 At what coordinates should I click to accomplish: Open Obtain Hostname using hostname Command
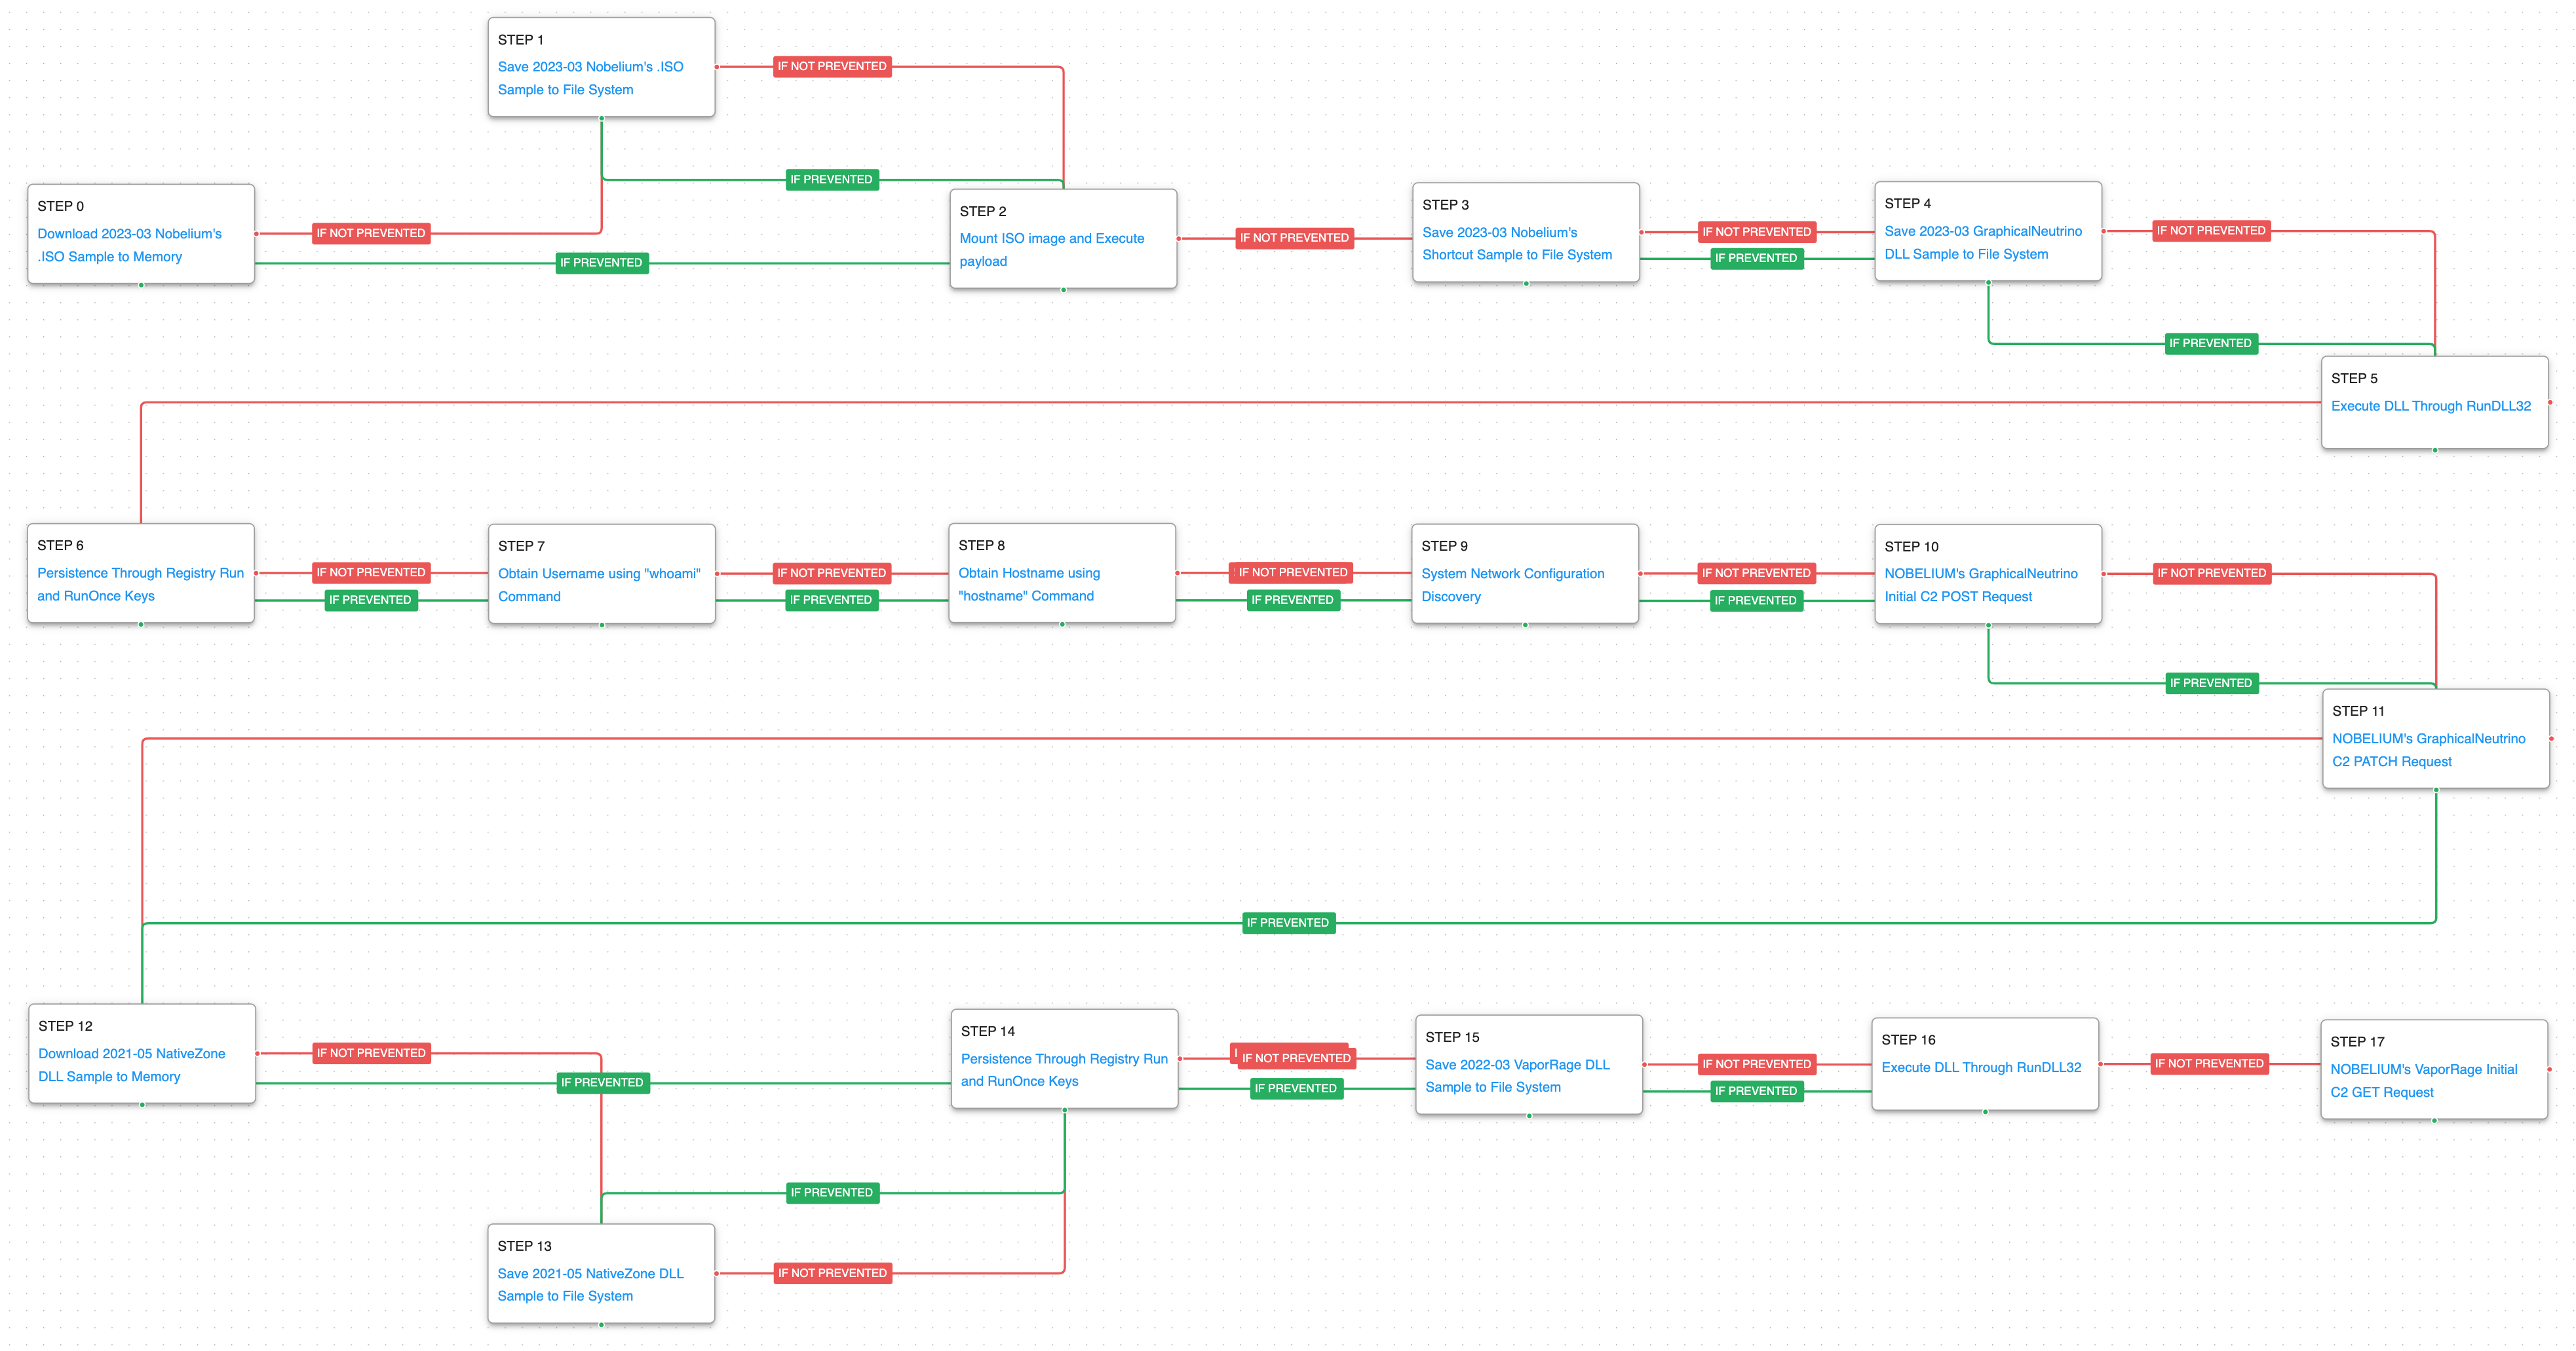point(1028,585)
